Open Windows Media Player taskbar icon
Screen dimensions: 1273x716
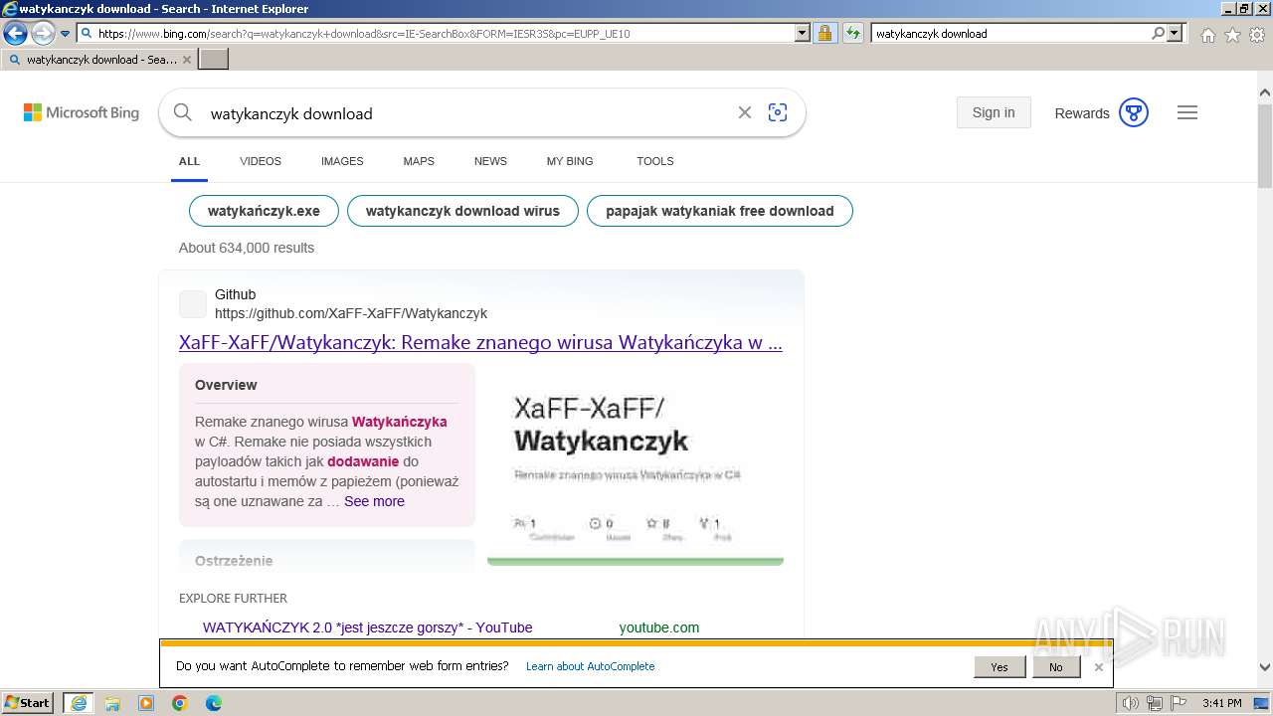[146, 703]
